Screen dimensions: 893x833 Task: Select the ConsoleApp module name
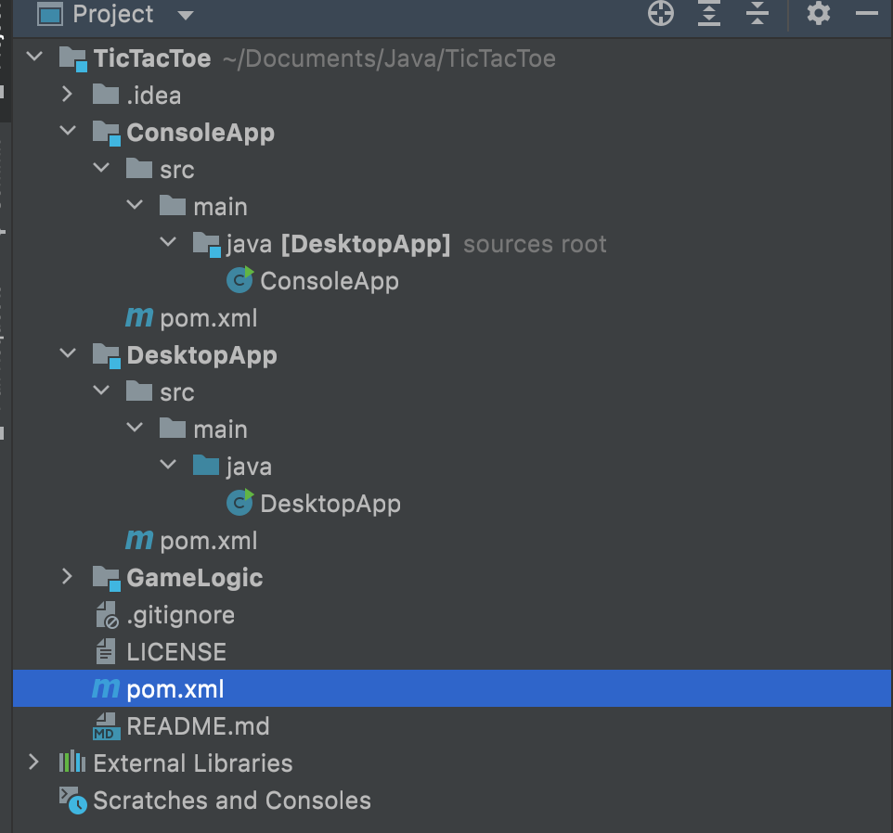click(201, 134)
